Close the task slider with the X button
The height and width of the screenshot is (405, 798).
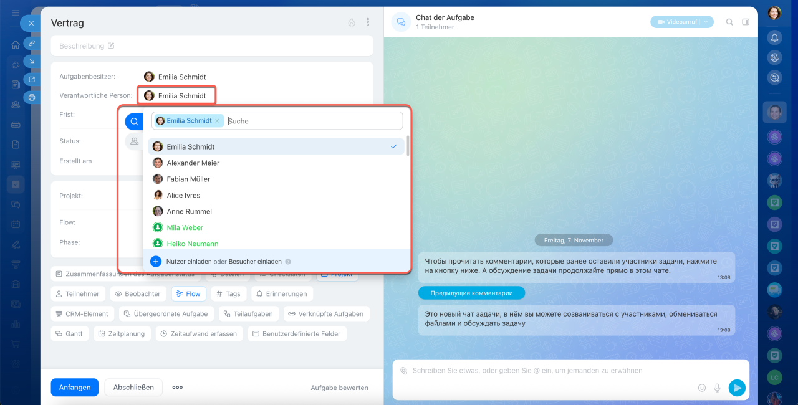(x=31, y=23)
